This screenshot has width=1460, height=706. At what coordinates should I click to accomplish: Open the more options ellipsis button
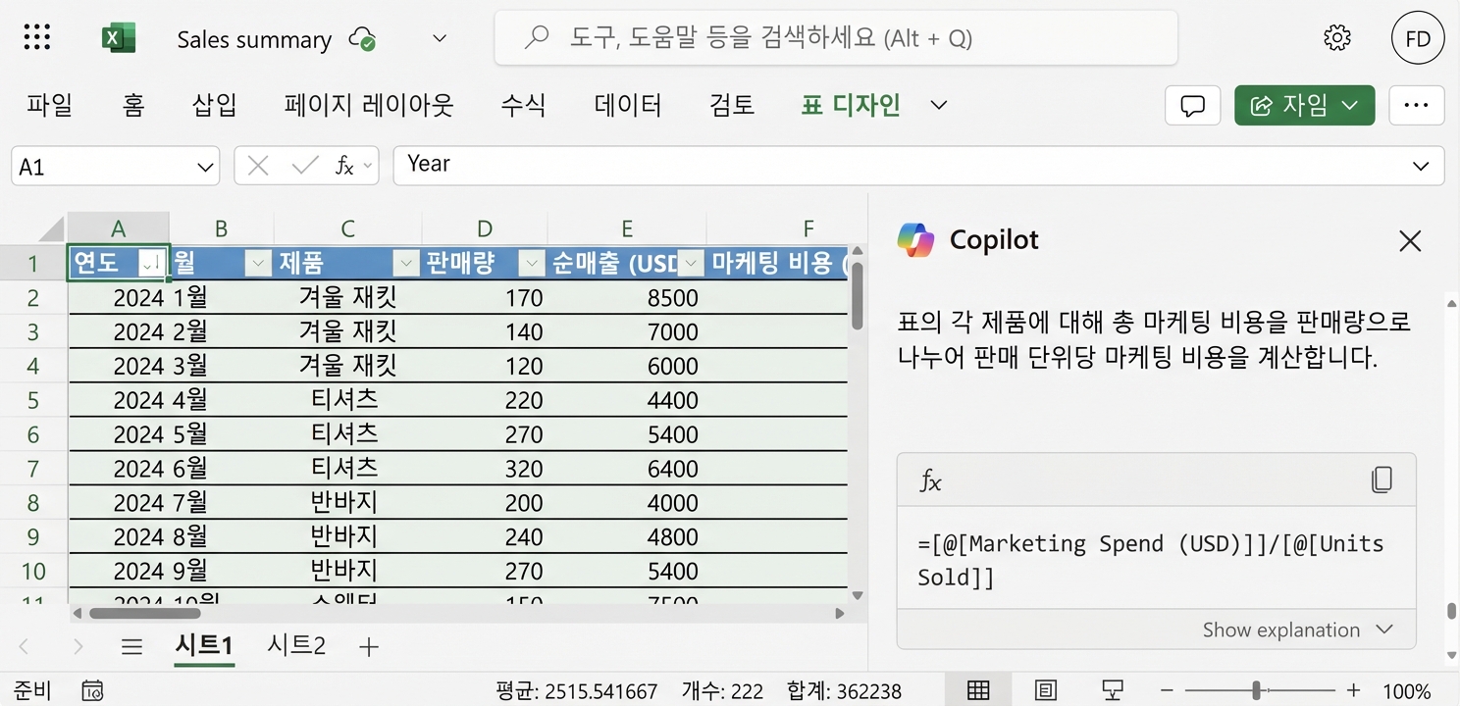pos(1417,106)
